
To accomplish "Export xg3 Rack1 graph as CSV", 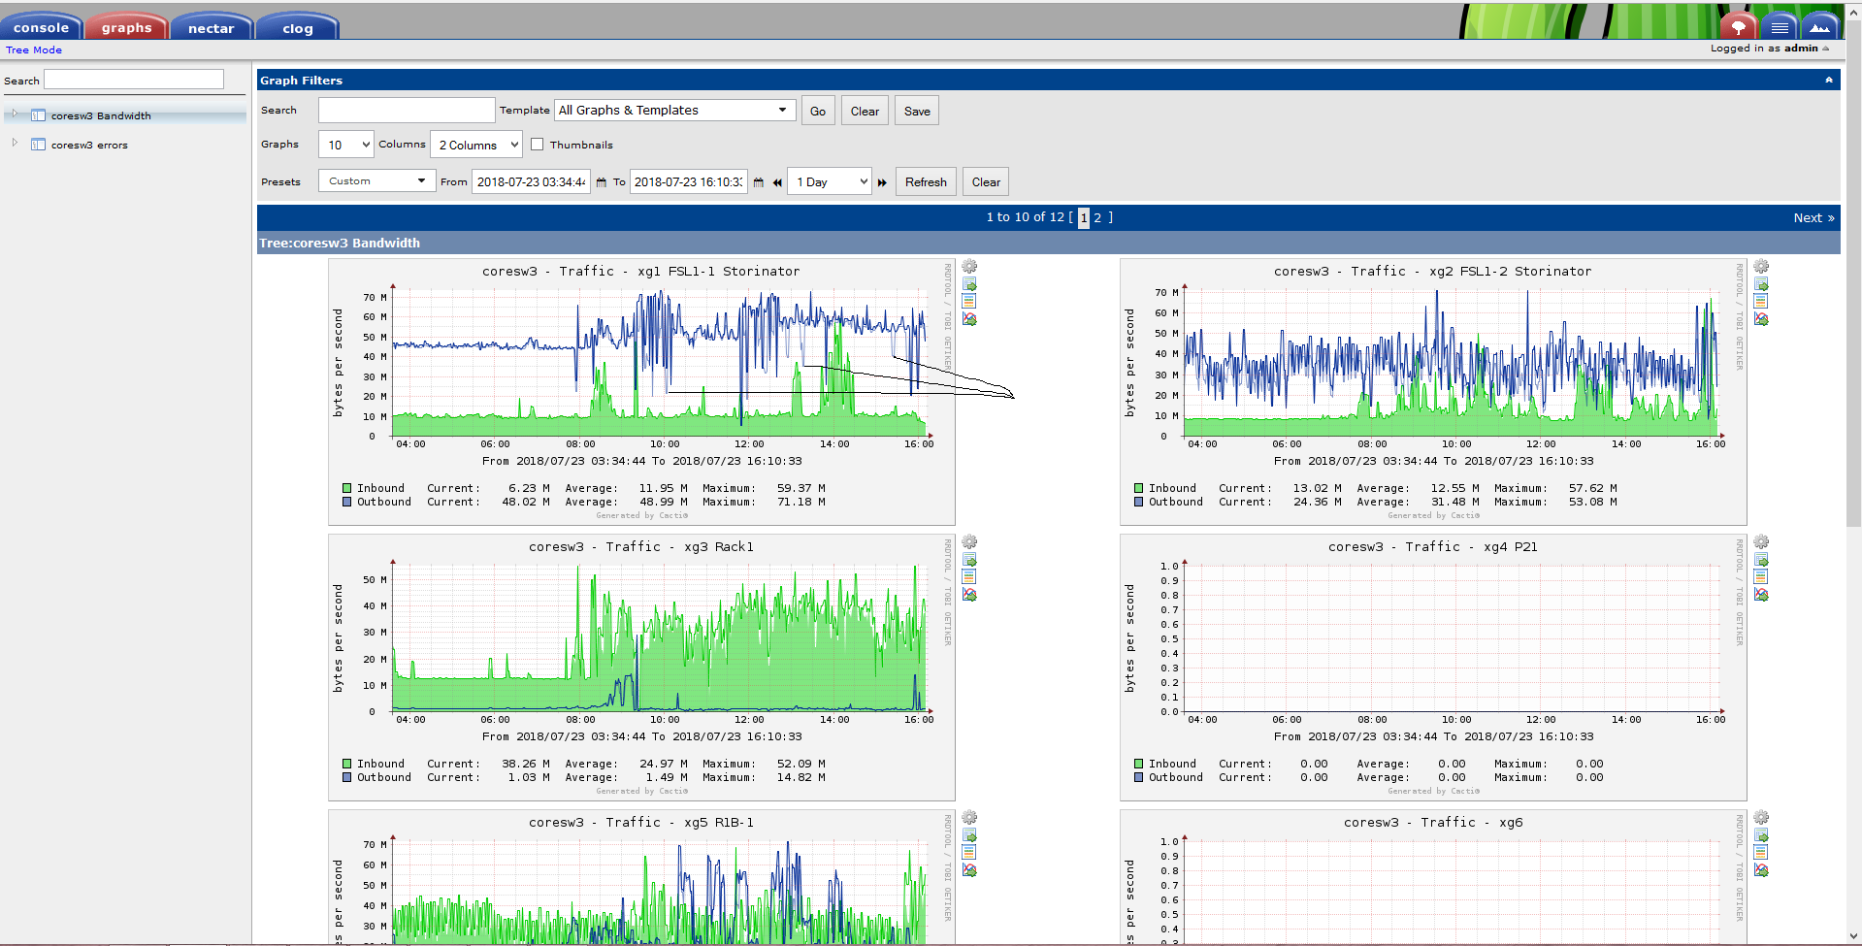I will (969, 559).
